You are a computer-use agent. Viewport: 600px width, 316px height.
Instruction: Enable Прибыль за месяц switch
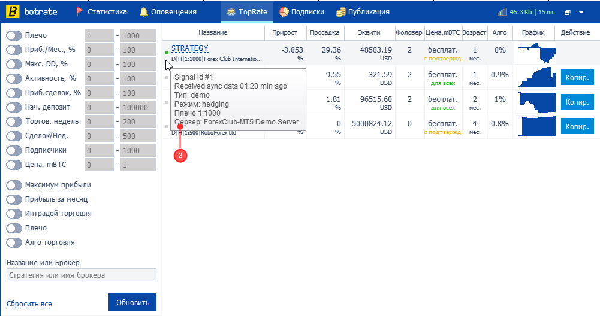click(x=14, y=199)
